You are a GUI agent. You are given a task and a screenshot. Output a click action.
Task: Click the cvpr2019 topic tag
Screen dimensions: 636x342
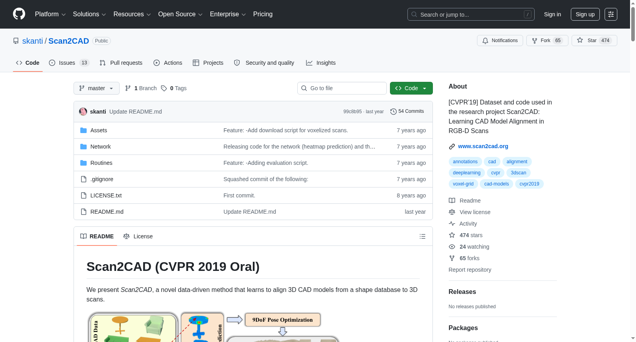click(529, 184)
